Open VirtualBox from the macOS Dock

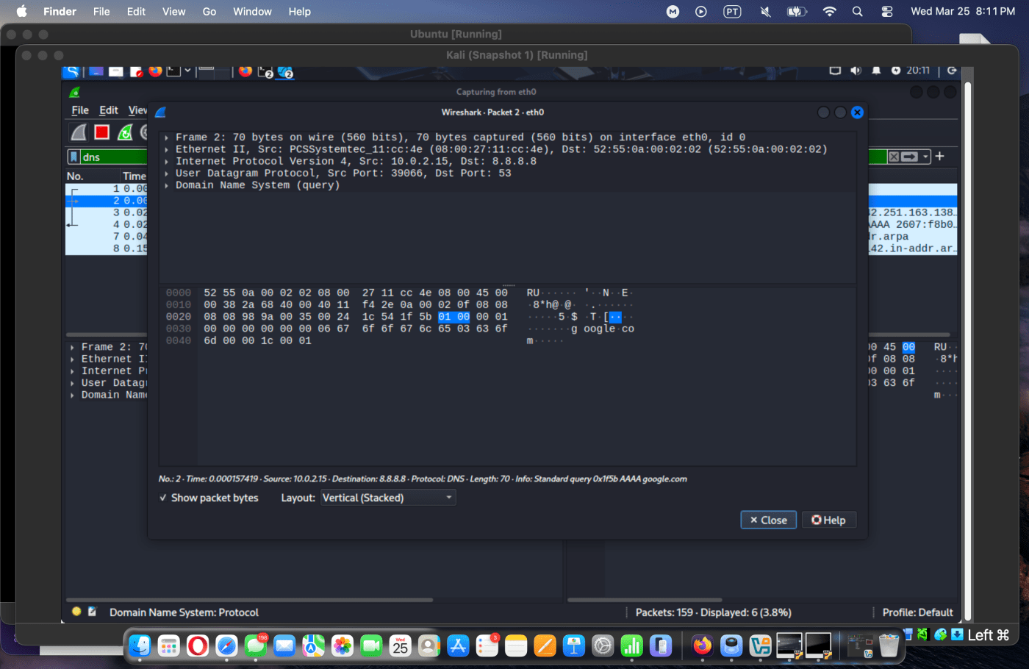pyautogui.click(x=760, y=646)
